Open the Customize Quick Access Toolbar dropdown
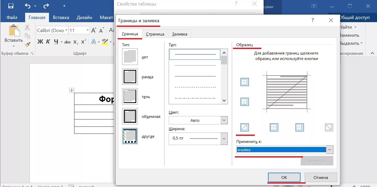Image resolution: width=377 pixels, height=187 pixels. [x=64, y=6]
